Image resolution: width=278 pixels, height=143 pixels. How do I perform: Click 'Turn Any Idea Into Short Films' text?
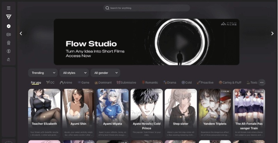[95, 51]
